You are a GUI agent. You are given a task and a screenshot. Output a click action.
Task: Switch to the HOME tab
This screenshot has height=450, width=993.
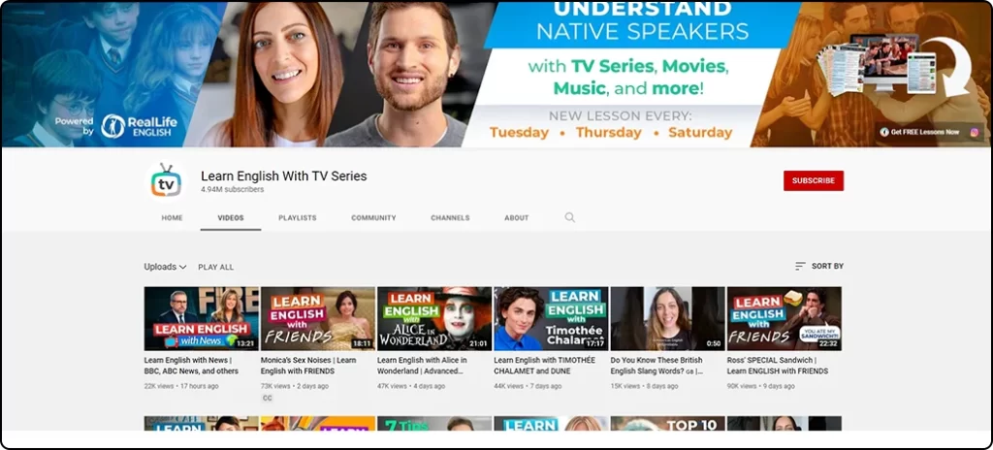[x=173, y=218]
